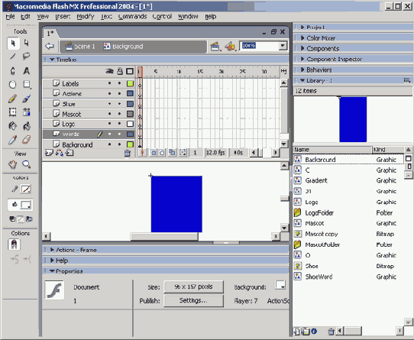Click the document Size button
The image size is (414, 340).
point(193,287)
